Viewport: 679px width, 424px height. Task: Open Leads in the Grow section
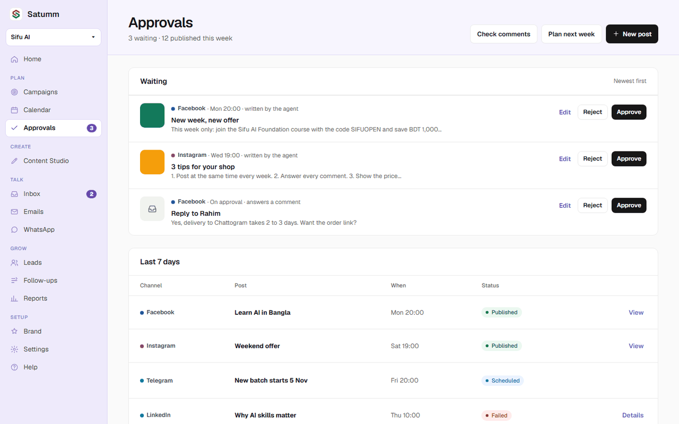tap(54, 263)
